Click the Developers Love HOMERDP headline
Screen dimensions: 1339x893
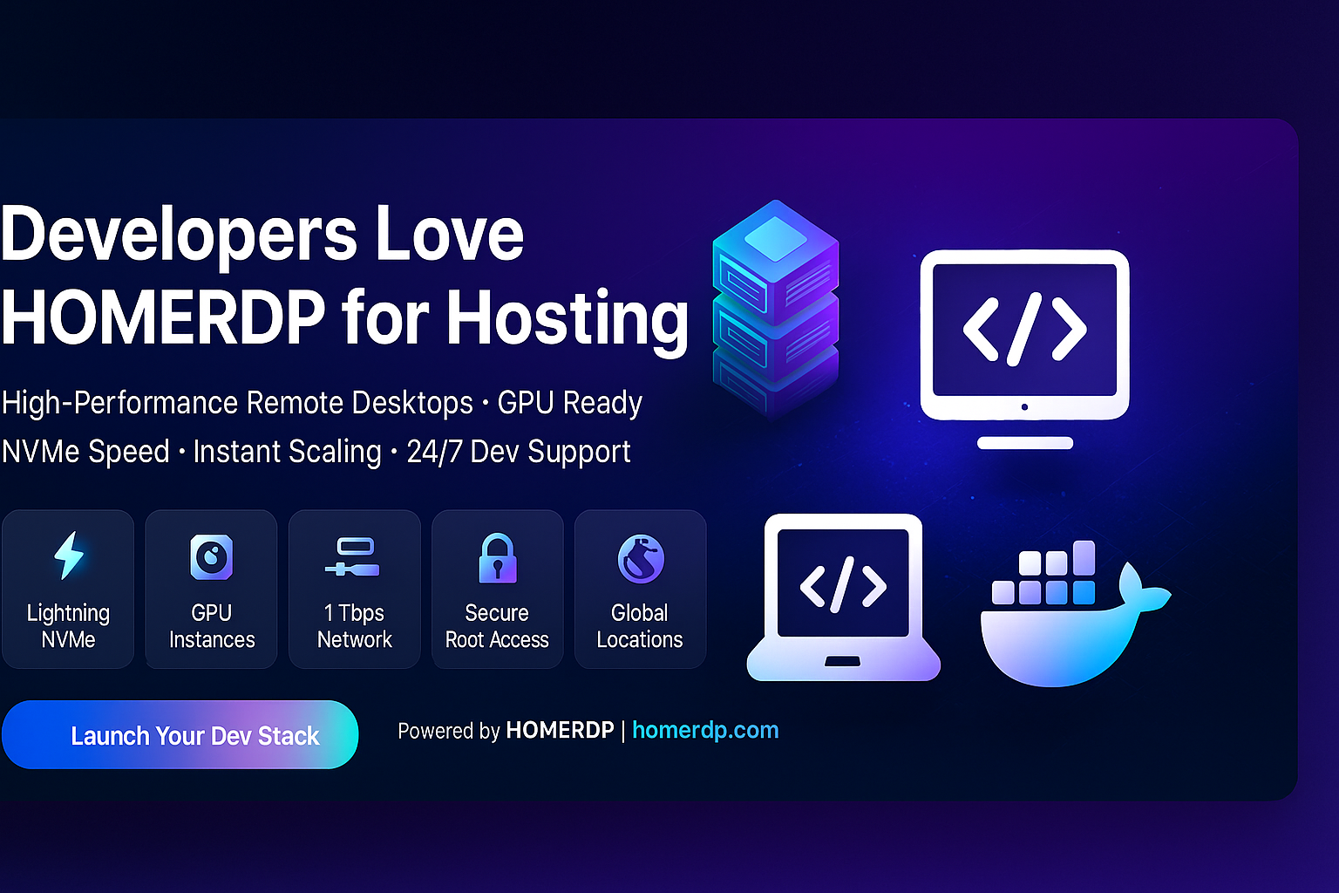click(344, 275)
